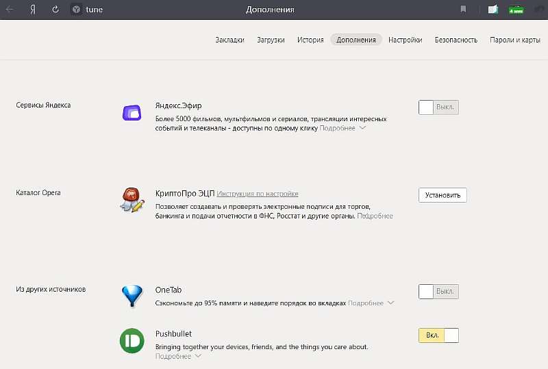Screen dimensions: 548x369
Task: Open the Закладки tab
Action: tap(229, 40)
